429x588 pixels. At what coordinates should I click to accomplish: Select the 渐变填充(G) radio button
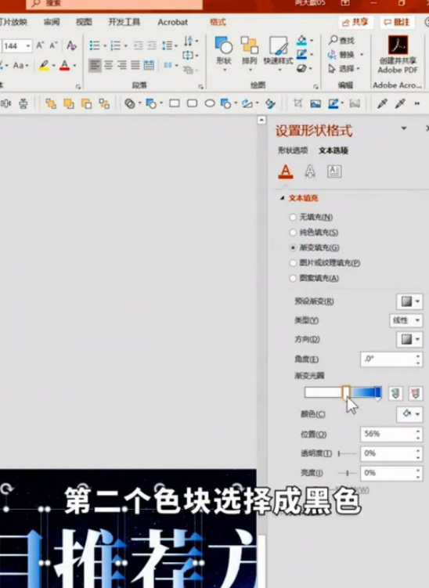click(293, 248)
